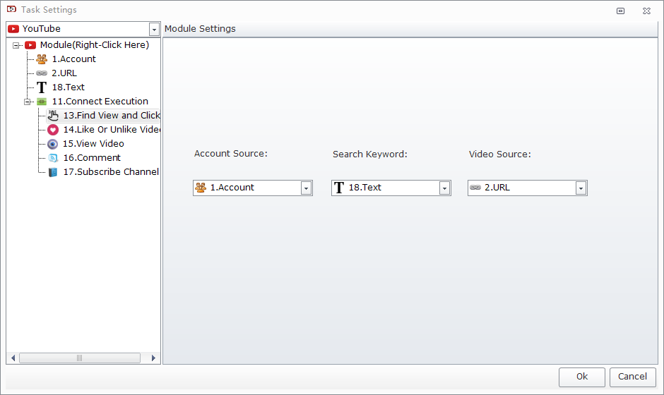Click the T icon beside 18.Text tree item

[x=42, y=87]
